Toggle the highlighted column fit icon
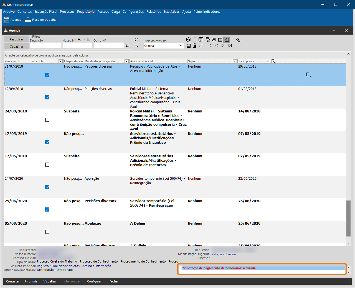This screenshot has height=288, width=355. (x=227, y=40)
